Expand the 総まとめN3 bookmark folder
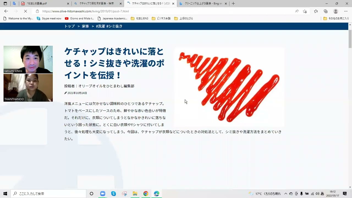The image size is (352, 198). point(139,18)
